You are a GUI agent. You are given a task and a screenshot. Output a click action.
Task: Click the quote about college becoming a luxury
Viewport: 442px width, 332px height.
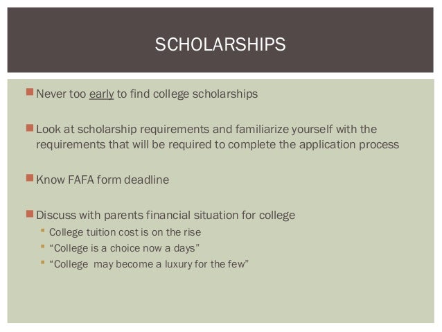point(152,263)
